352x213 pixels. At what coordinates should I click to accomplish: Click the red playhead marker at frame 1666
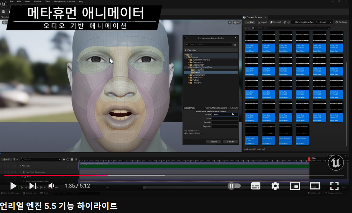point(309,159)
